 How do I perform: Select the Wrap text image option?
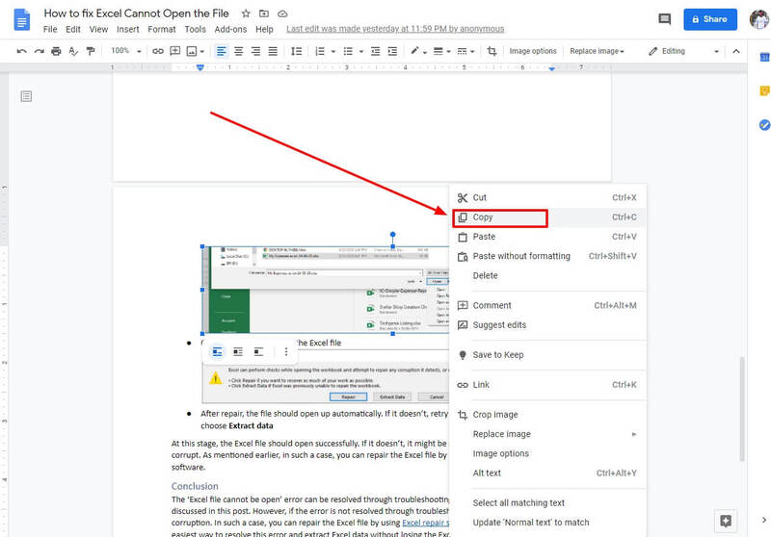238,351
